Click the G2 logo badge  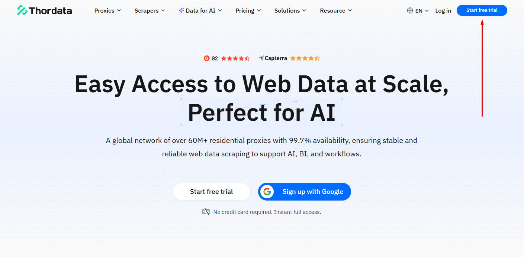[x=207, y=58]
